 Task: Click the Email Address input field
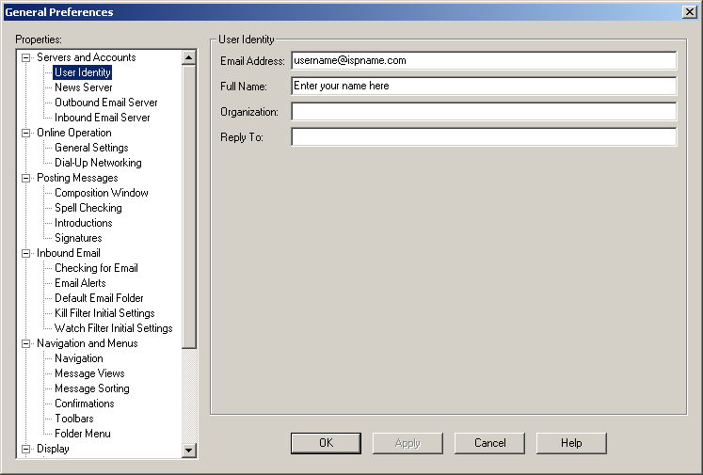(x=484, y=60)
